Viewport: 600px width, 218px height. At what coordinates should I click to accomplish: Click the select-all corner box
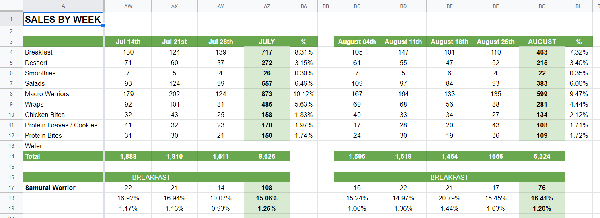pyautogui.click(x=11, y=6)
